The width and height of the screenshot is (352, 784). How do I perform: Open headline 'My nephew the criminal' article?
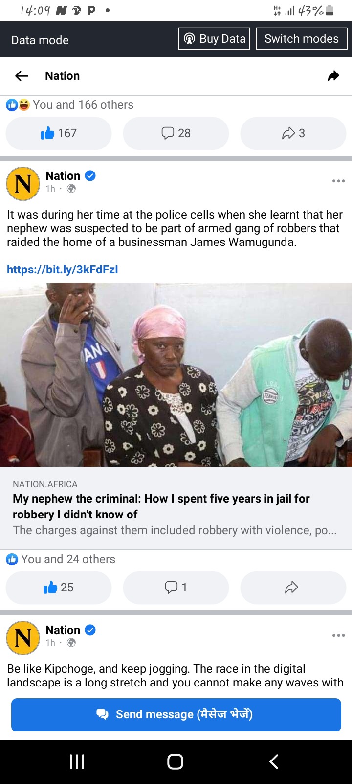pos(161,507)
